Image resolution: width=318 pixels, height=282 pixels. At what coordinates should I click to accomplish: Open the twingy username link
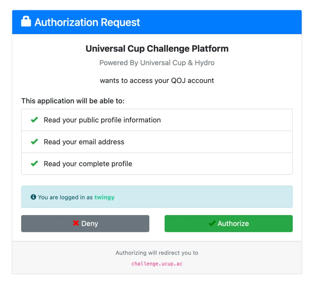(105, 197)
